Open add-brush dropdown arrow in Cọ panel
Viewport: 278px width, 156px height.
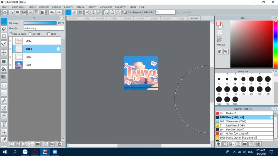(x=234, y=144)
